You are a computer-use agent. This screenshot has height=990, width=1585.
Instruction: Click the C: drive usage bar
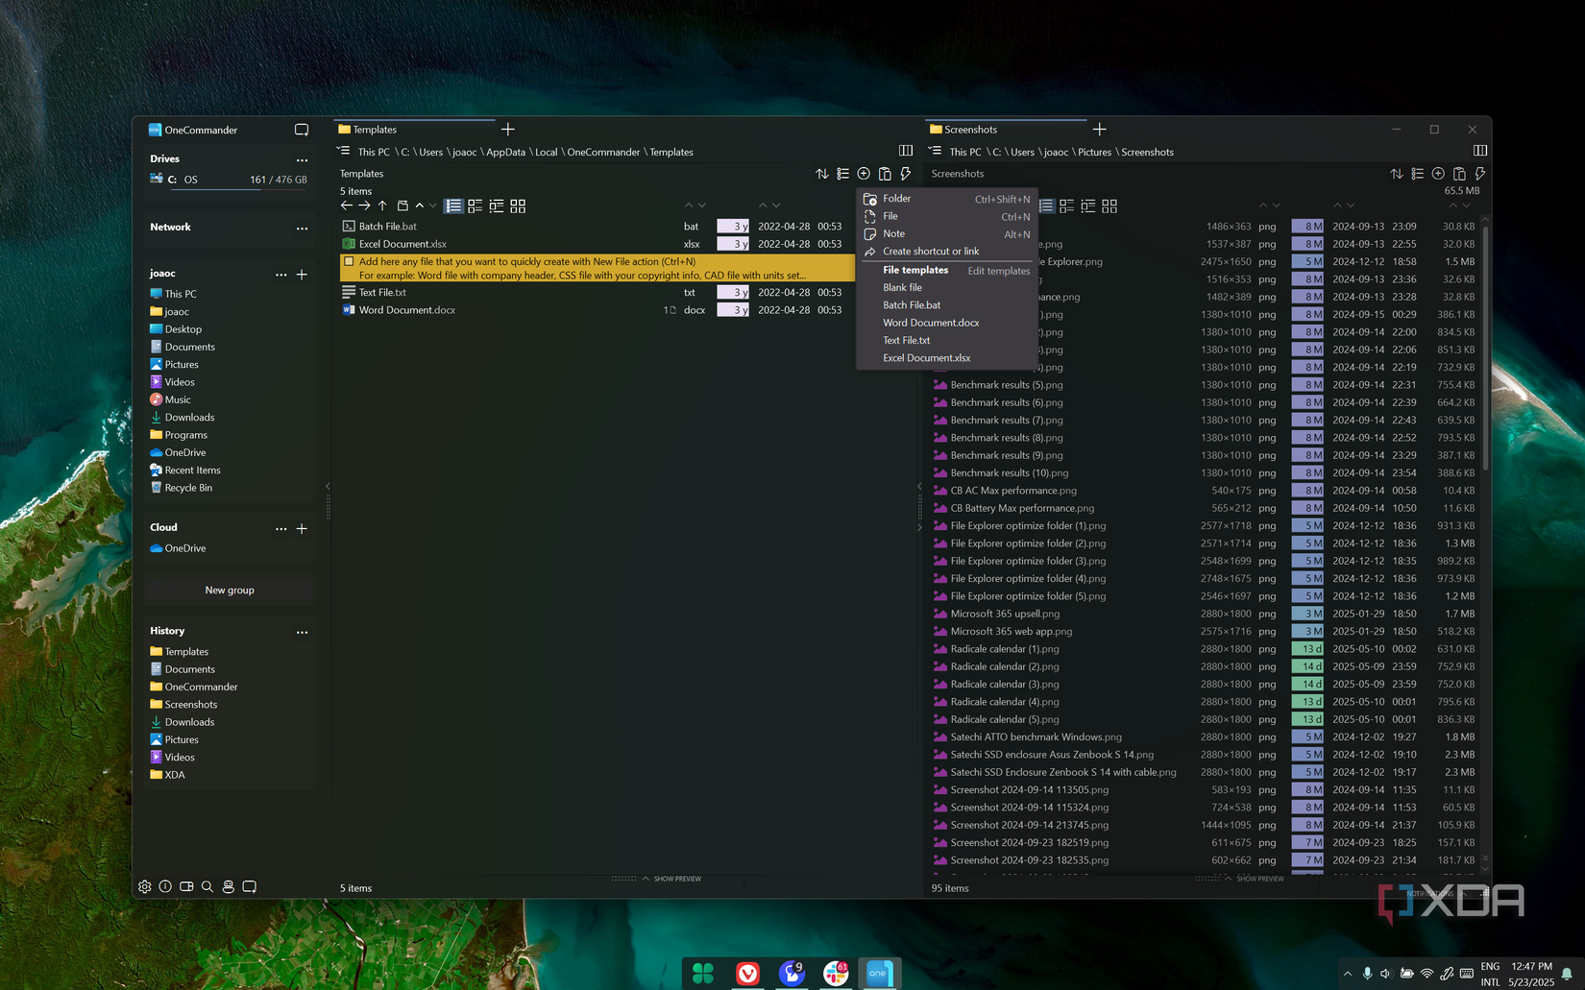(229, 189)
